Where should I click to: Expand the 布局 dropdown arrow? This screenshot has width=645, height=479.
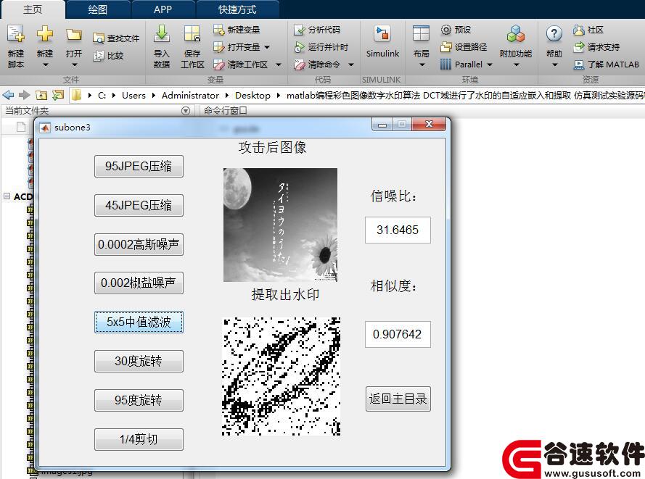click(x=422, y=65)
